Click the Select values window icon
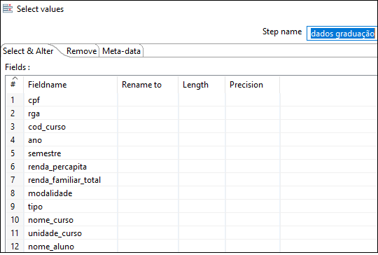 coord(8,8)
